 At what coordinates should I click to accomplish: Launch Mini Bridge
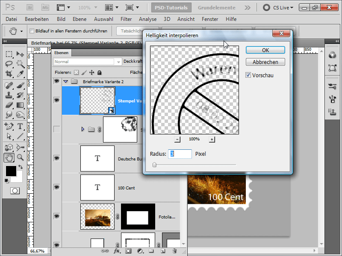click(x=45, y=8)
